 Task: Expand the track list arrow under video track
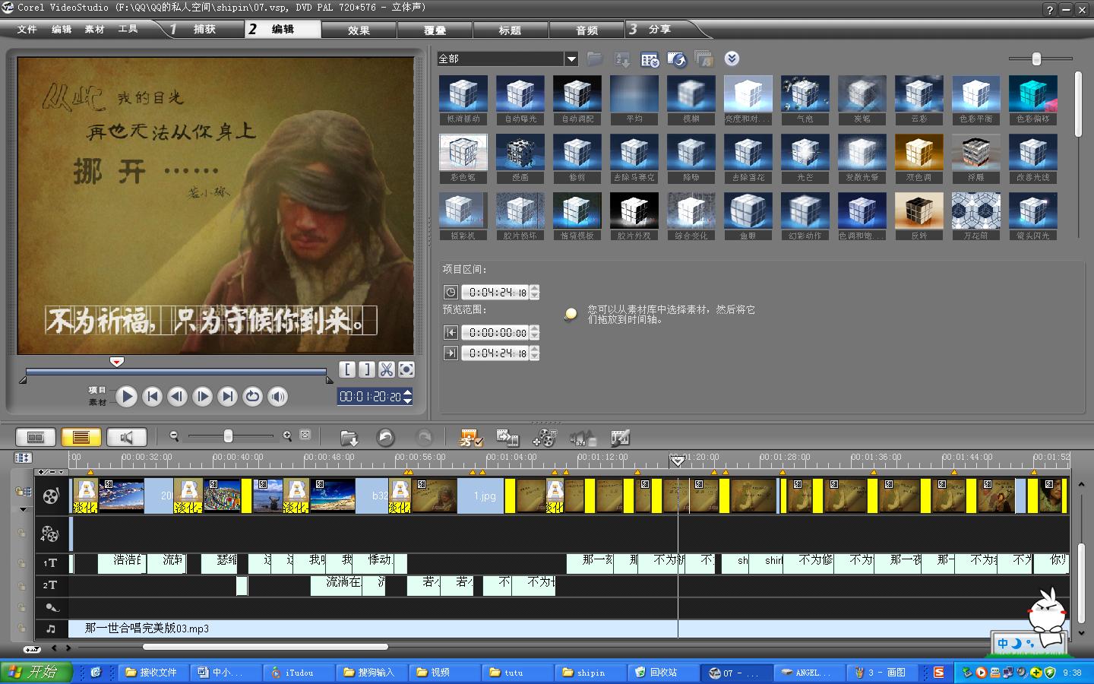(23, 509)
